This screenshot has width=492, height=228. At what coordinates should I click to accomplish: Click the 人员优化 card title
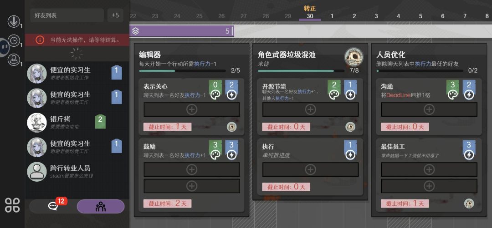[x=391, y=55]
